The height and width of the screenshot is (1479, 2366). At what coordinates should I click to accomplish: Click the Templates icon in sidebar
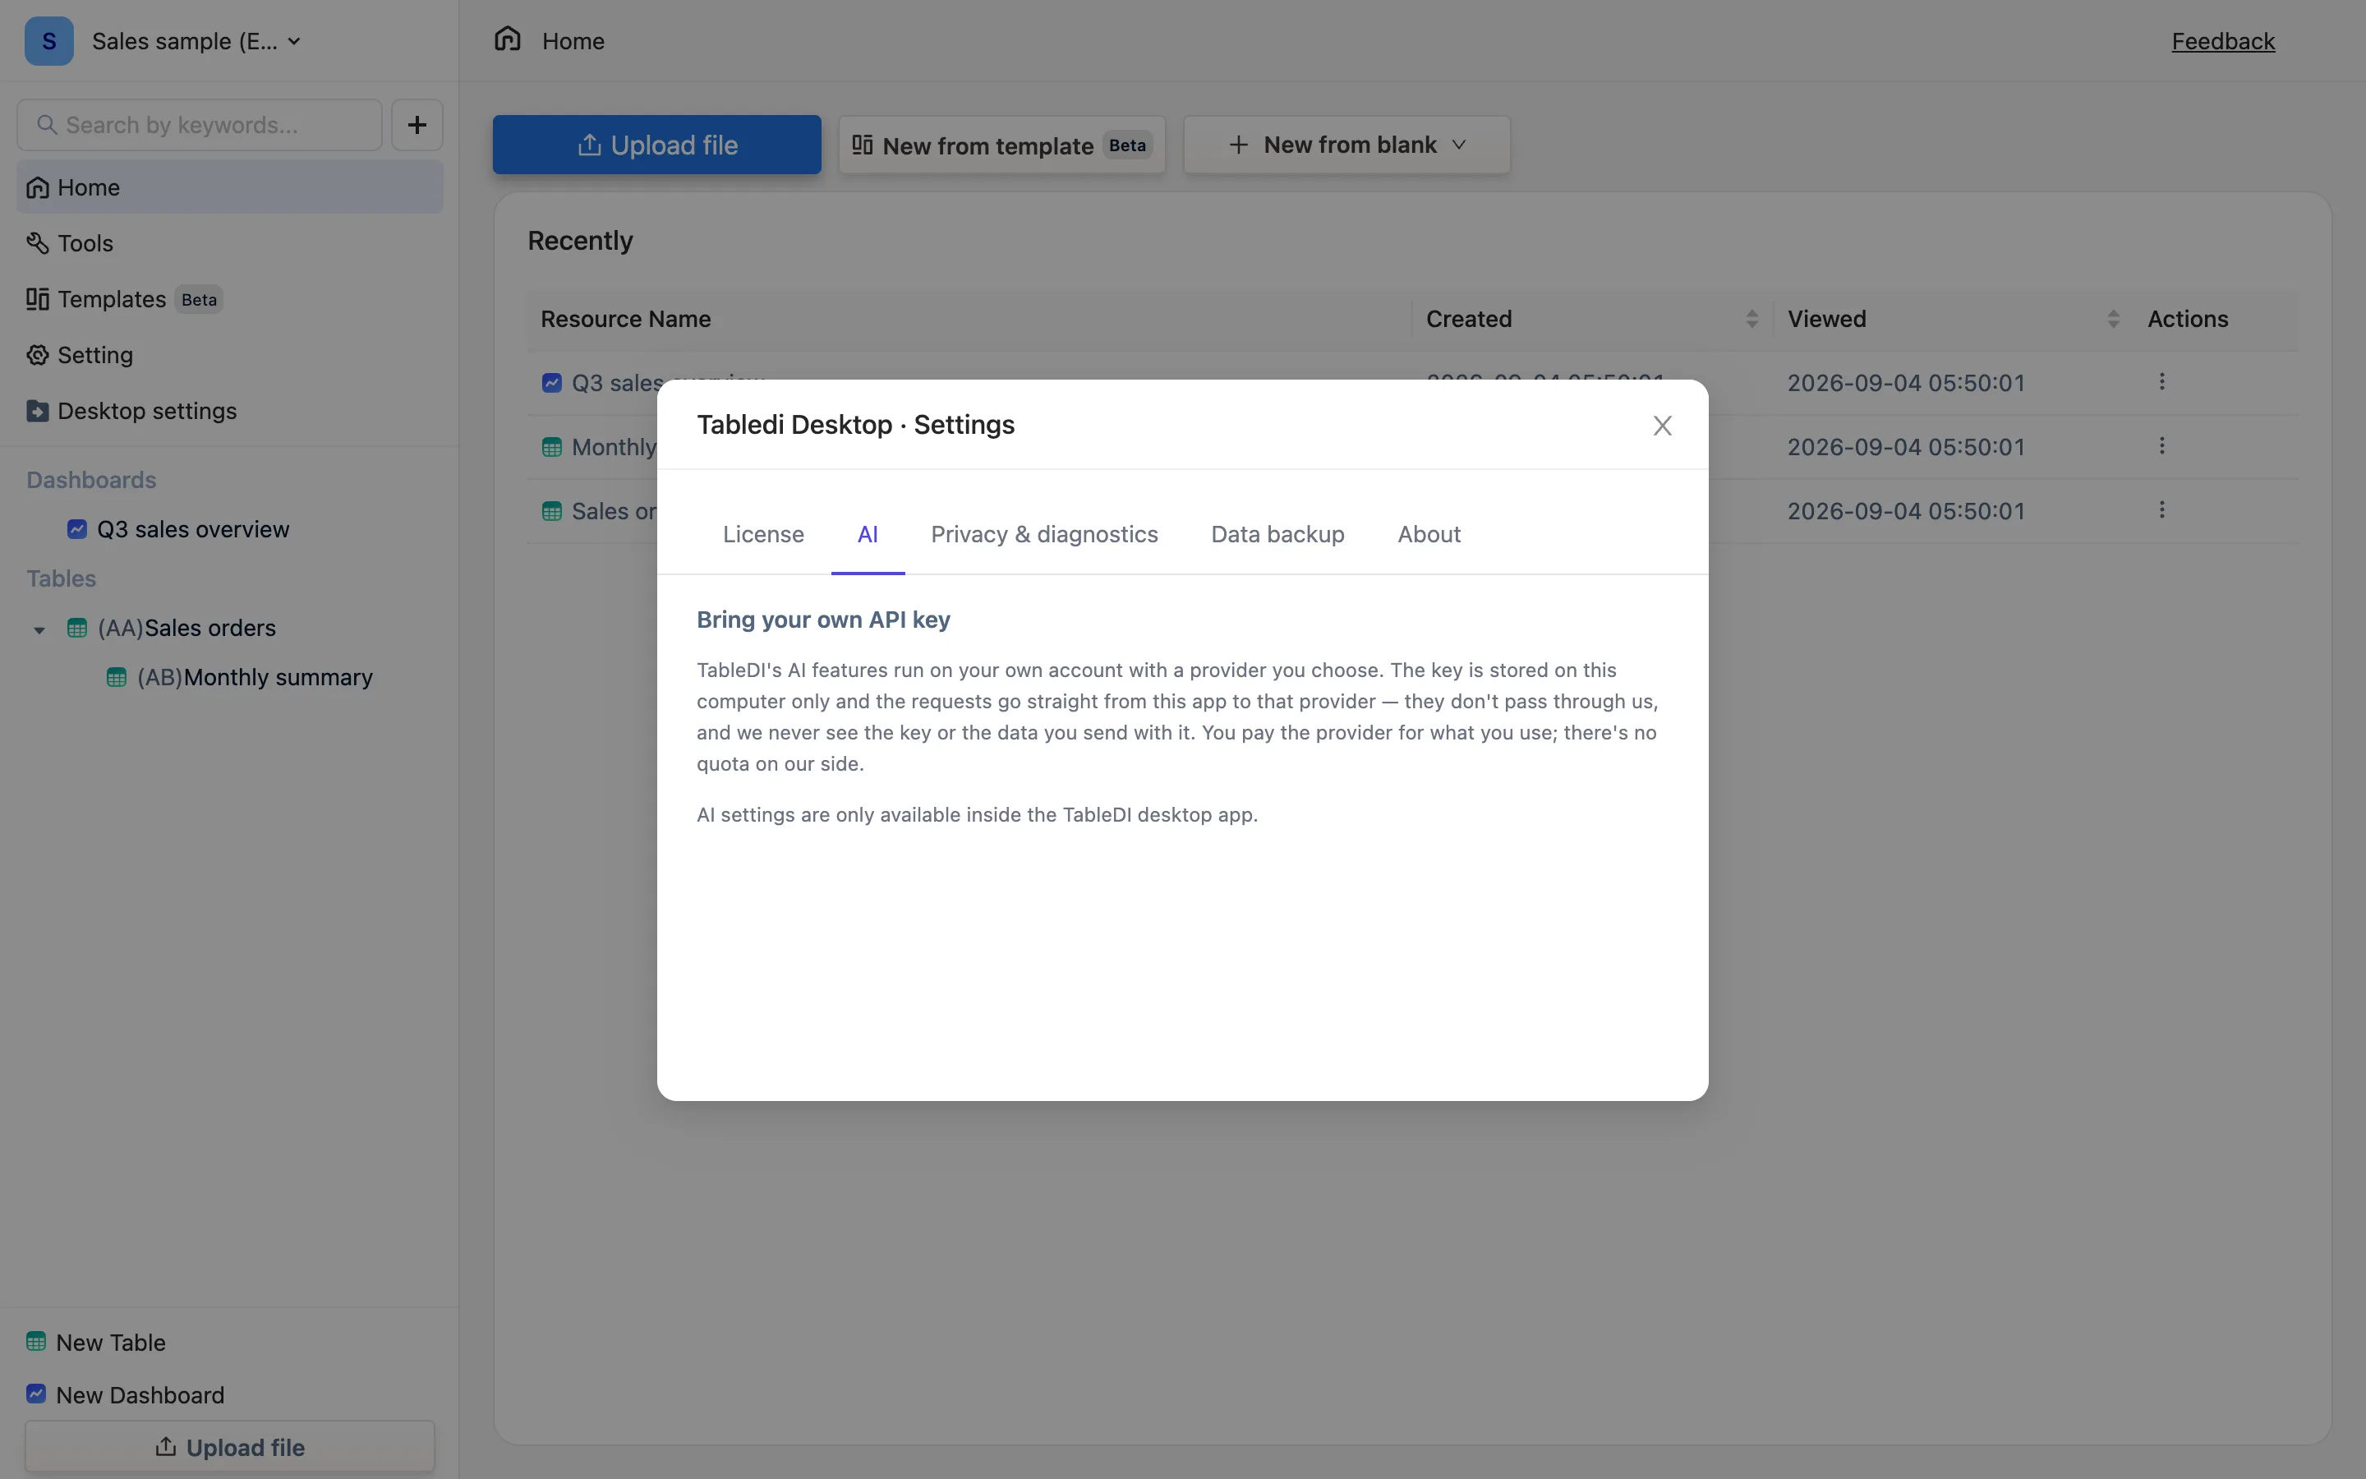(37, 298)
